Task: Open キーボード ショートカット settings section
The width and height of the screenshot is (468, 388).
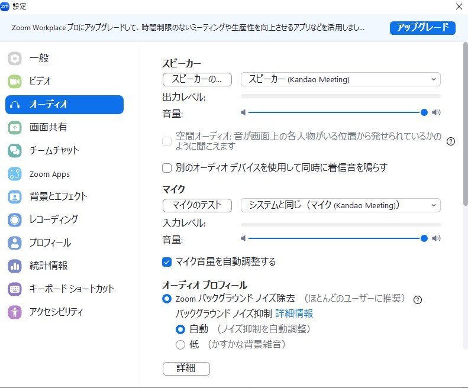Action: point(64,289)
